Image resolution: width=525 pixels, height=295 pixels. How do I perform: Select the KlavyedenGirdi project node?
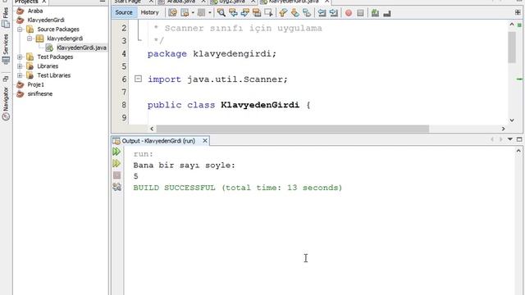46,20
